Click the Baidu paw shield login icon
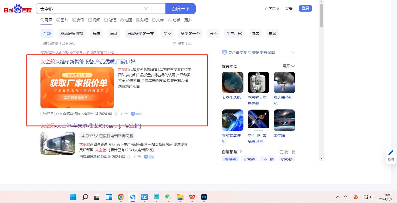The image size is (397, 203). click(x=224, y=52)
